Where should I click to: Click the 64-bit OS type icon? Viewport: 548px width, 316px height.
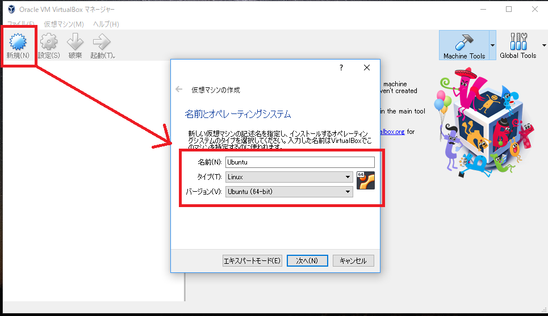pyautogui.click(x=366, y=180)
